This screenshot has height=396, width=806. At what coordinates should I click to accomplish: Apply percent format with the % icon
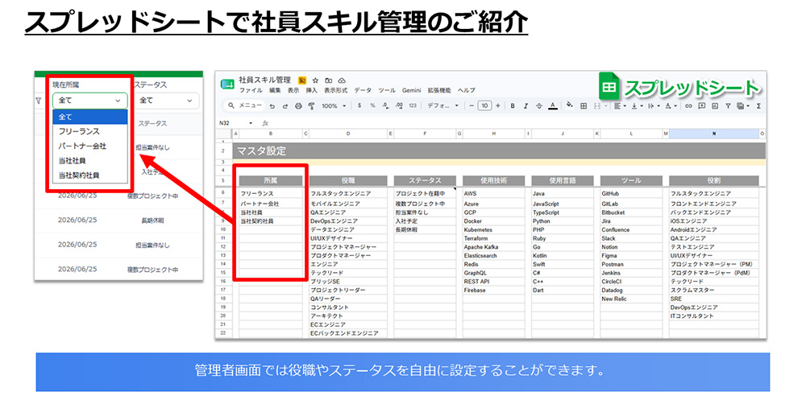pos(372,105)
